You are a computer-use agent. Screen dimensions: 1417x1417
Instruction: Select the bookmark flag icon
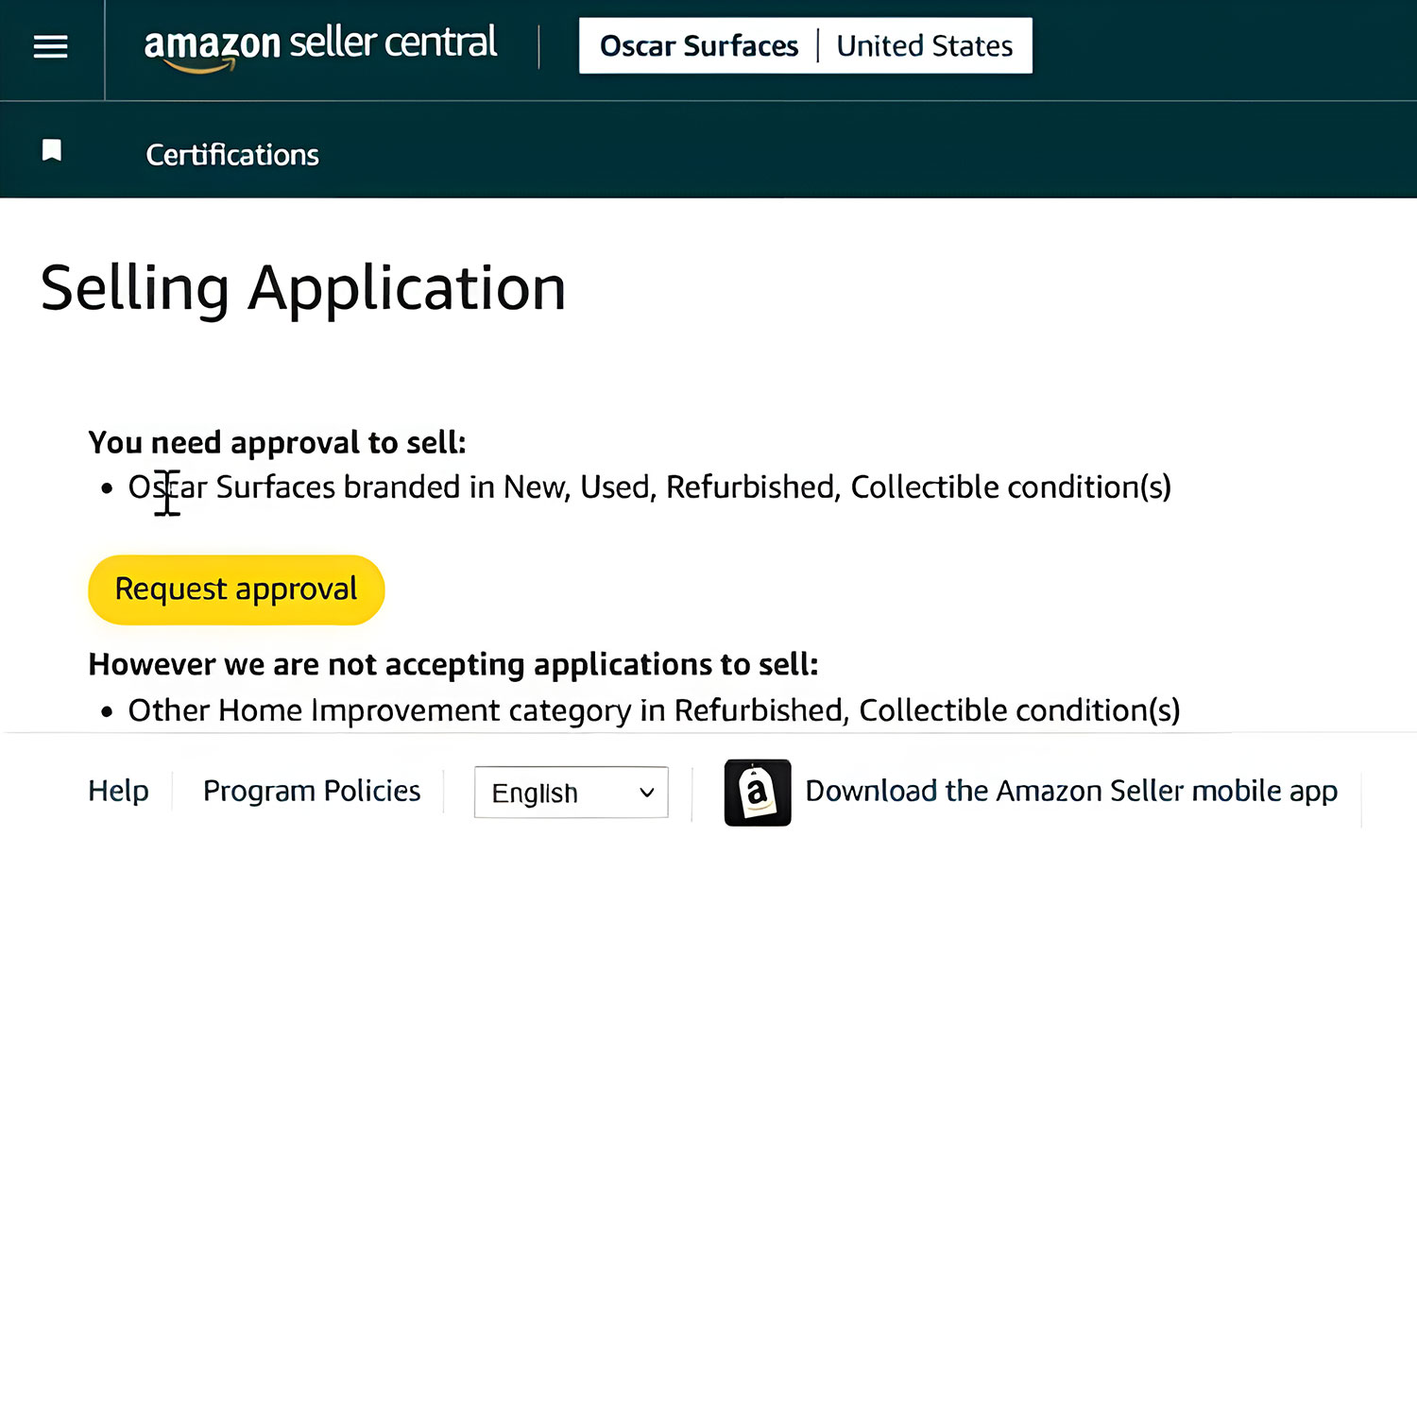click(x=52, y=149)
